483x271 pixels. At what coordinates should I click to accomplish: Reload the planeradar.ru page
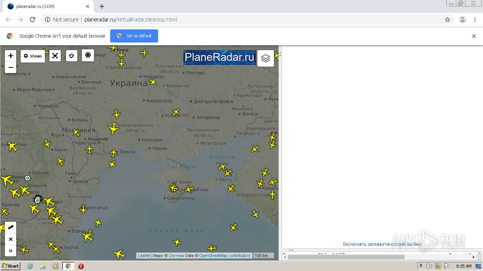point(32,20)
